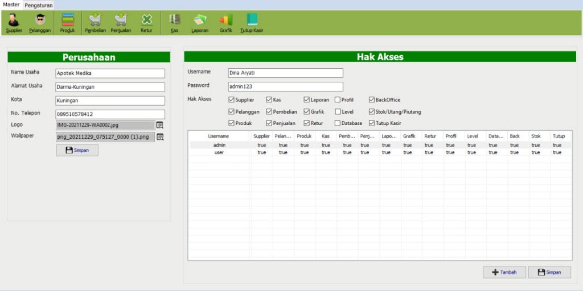Browse for Logo image file
583x291 pixels.
coord(160,125)
